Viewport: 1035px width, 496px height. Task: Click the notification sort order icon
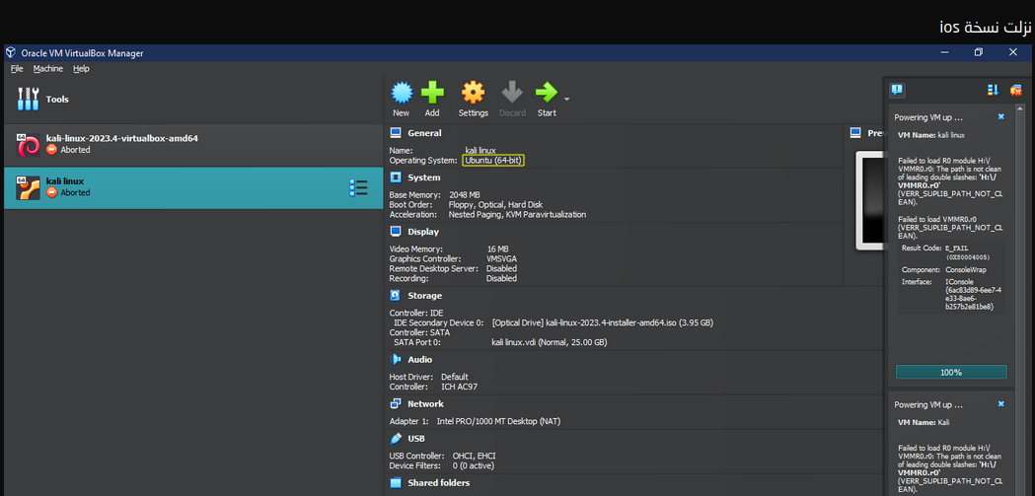pos(993,91)
